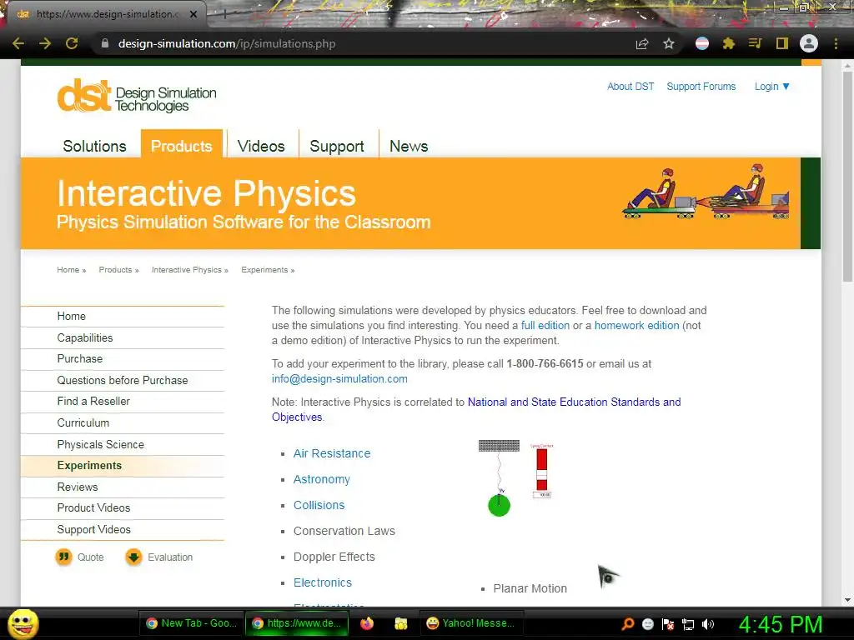Open the Air Resistance experiments link
This screenshot has width=854, height=640.
(x=332, y=453)
